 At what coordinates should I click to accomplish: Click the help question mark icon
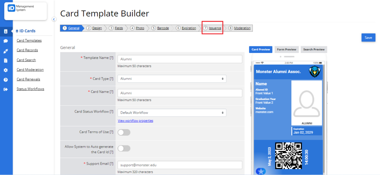[x=6, y=80]
